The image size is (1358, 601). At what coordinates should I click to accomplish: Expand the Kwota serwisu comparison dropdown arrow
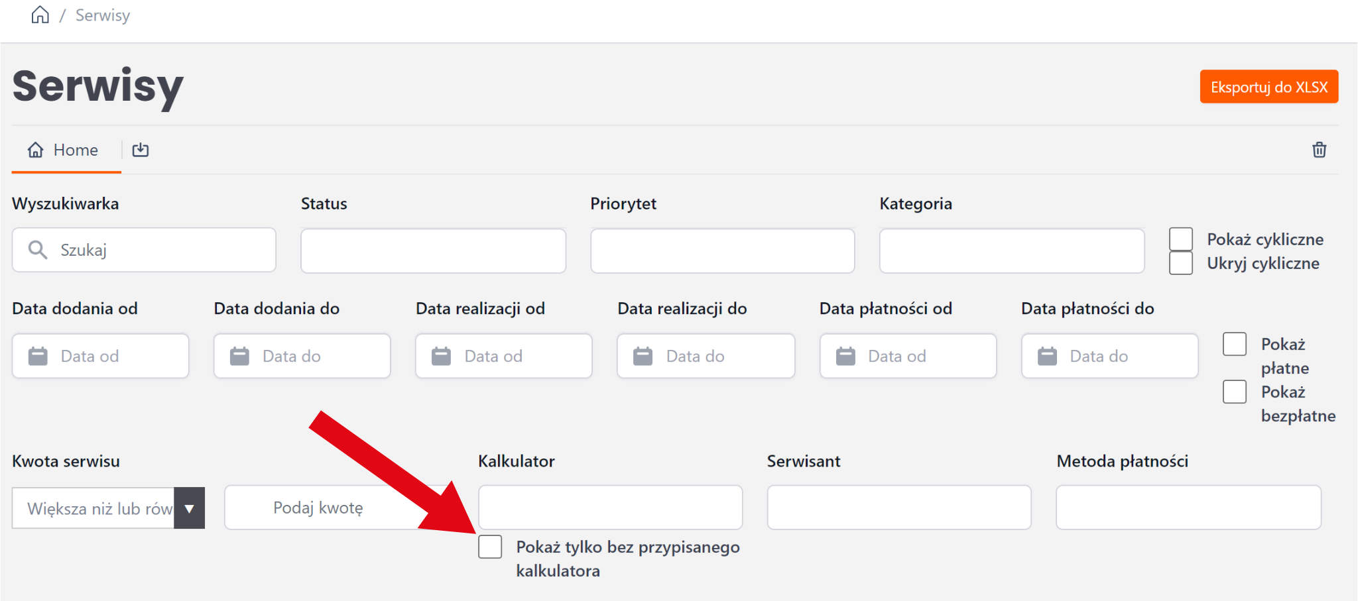click(190, 508)
